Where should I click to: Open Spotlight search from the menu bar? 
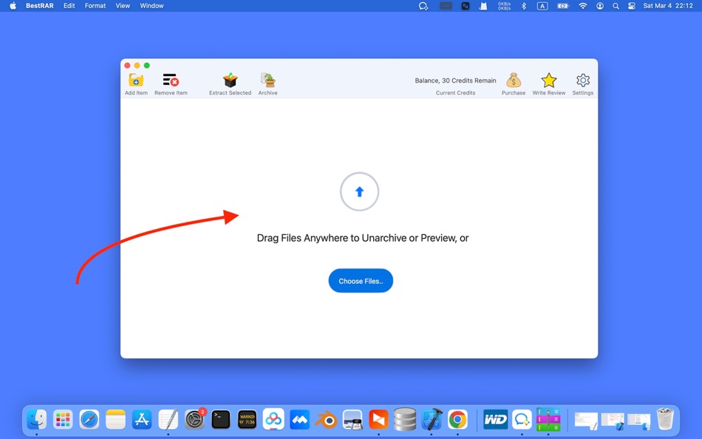[616, 6]
